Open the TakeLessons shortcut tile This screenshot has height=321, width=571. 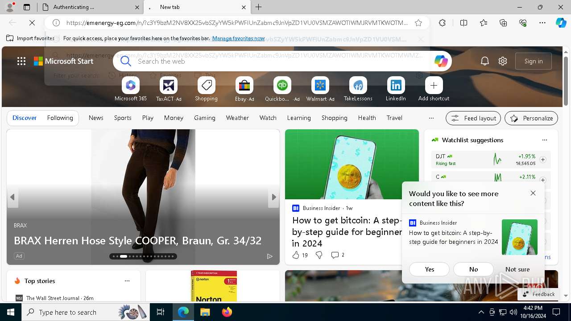pyautogui.click(x=358, y=85)
